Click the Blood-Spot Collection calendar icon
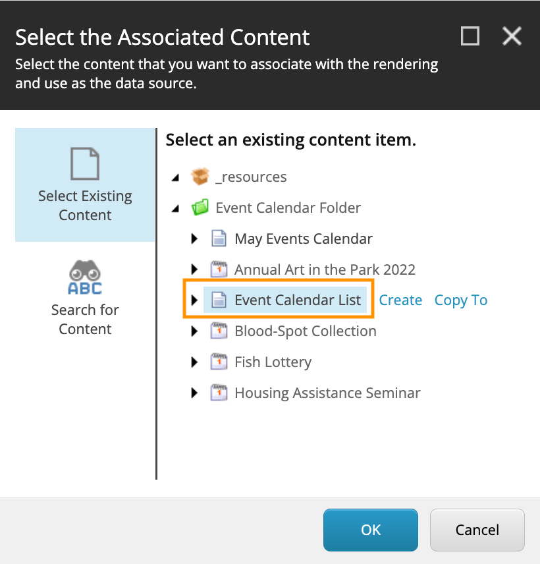The image size is (540, 564). (219, 331)
